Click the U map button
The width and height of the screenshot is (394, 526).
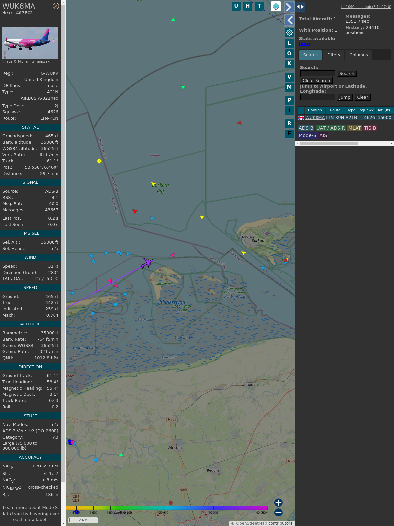(x=236, y=6)
